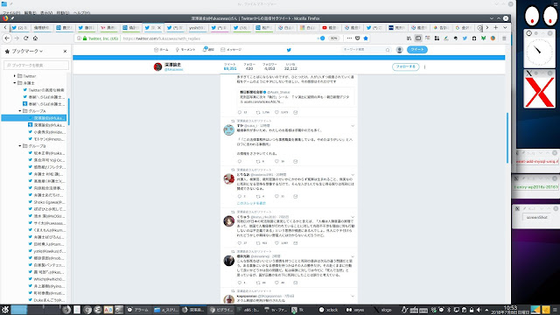This screenshot has width=560, height=315.
Task: Go to the Firefox home page
Action: point(35,38)
